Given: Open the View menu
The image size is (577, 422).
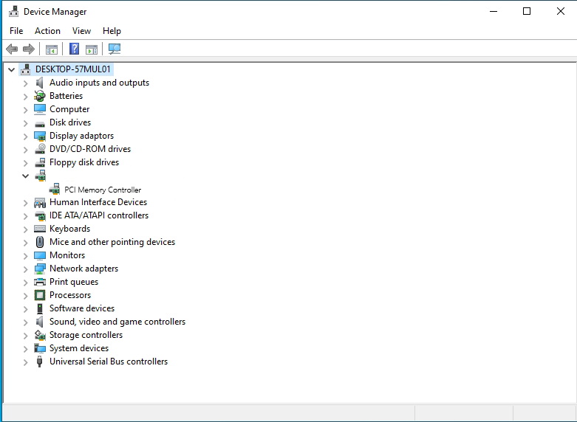Looking at the screenshot, I should [x=81, y=31].
